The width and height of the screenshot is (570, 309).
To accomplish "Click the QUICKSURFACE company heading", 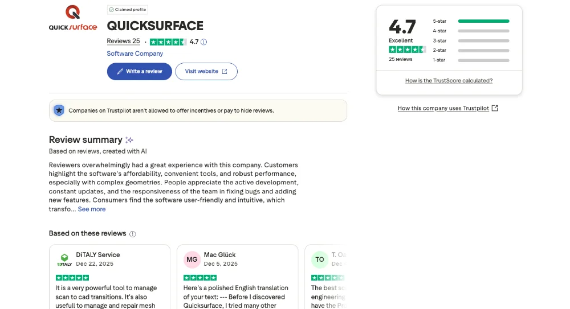I will coord(155,26).
